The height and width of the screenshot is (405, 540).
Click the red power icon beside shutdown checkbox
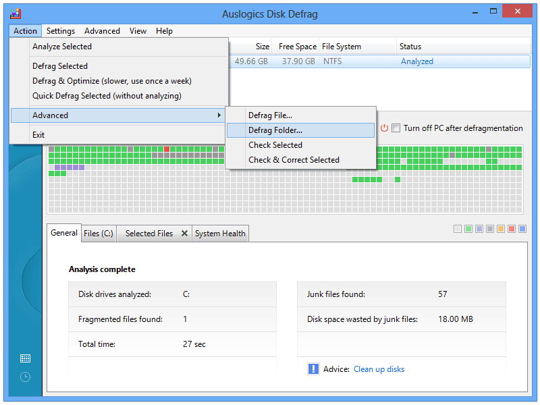tap(383, 128)
